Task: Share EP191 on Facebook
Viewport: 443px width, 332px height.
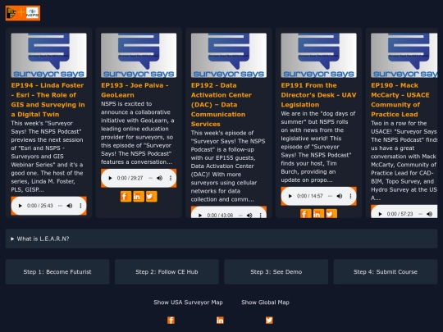Action: click(306, 214)
